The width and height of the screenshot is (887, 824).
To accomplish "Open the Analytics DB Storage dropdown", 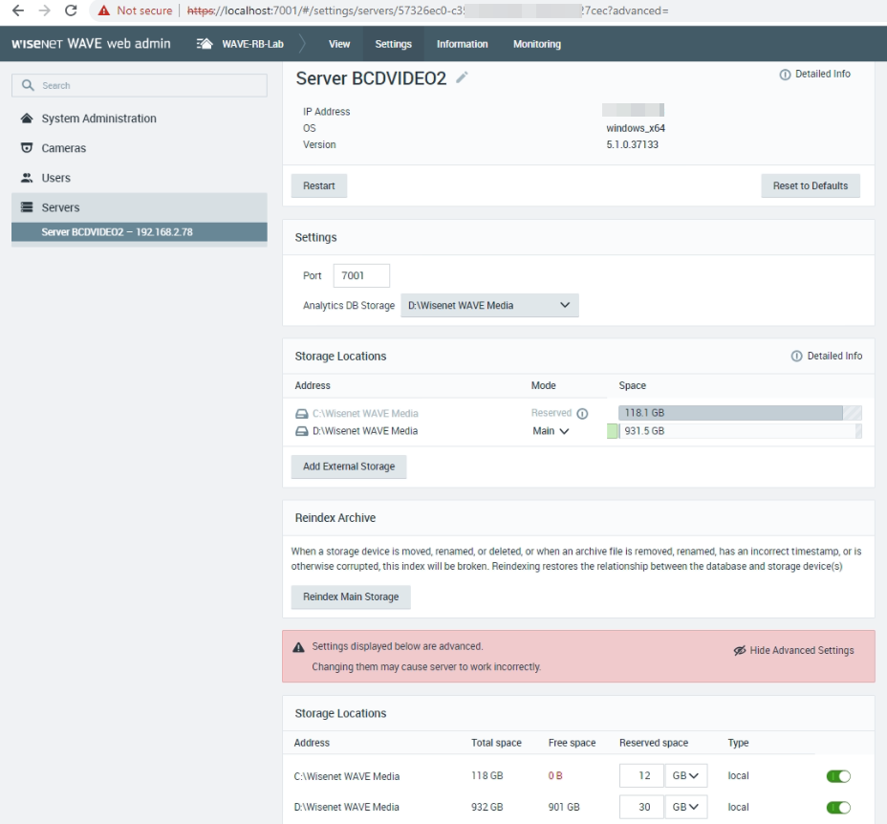I will tap(489, 305).
